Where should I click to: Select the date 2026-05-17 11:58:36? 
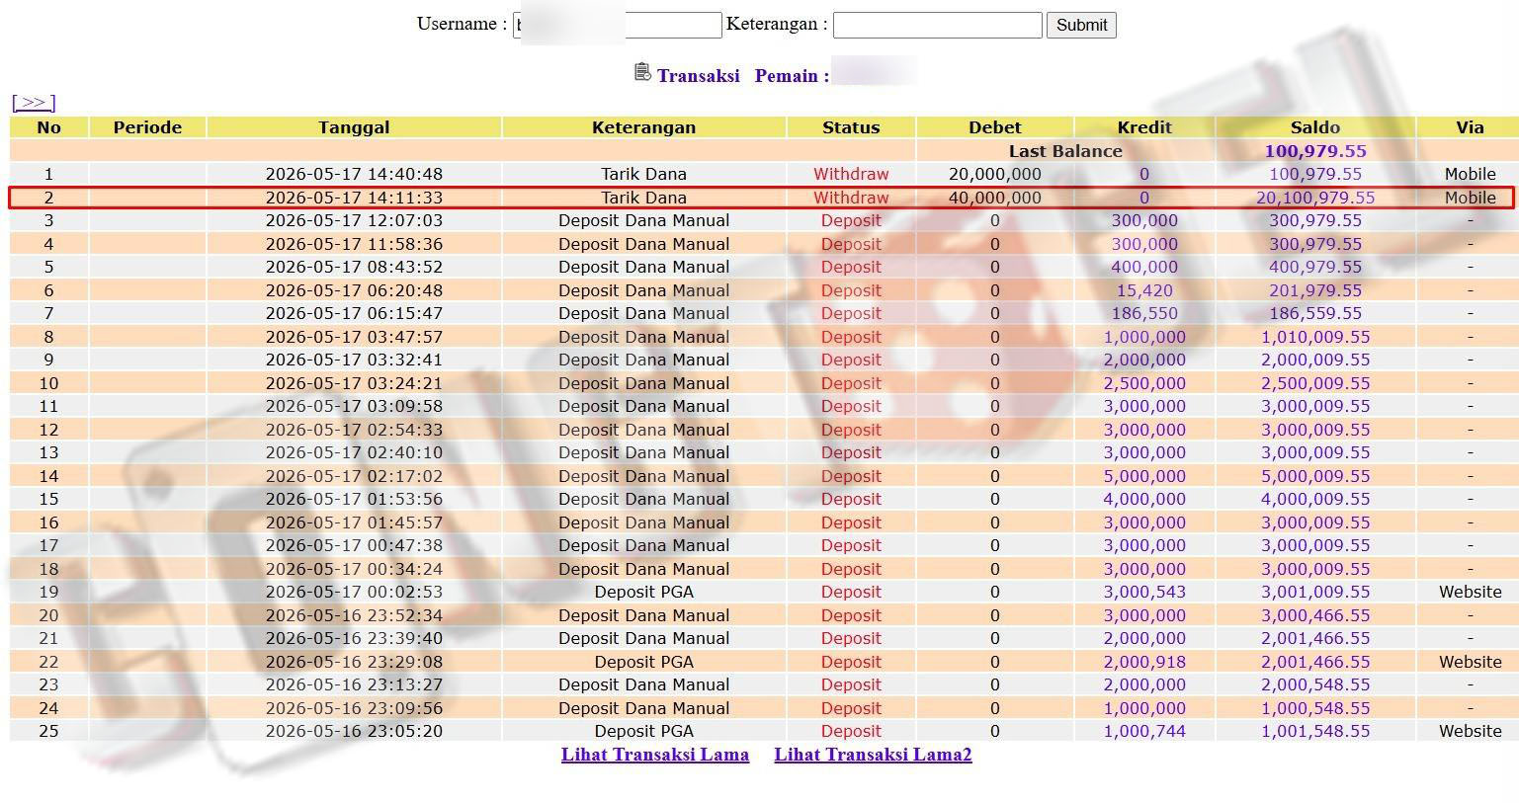pyautogui.click(x=354, y=244)
